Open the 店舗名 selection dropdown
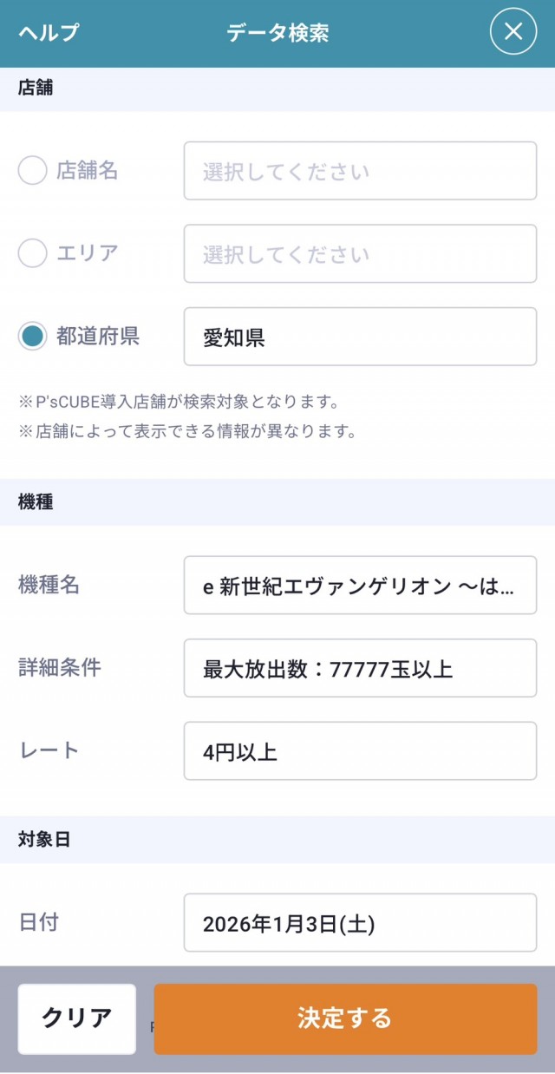555x1074 pixels. (360, 171)
